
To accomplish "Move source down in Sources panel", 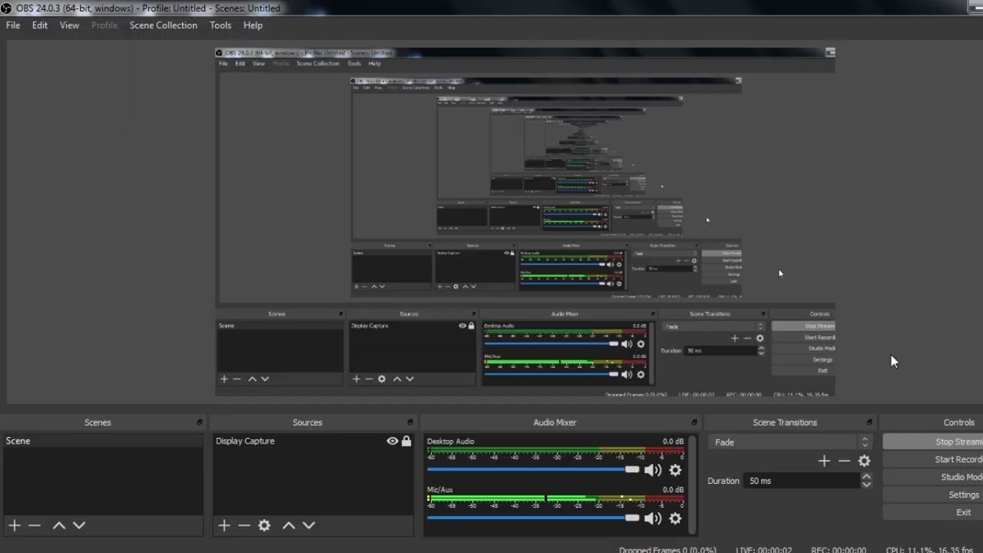I will 309,525.
